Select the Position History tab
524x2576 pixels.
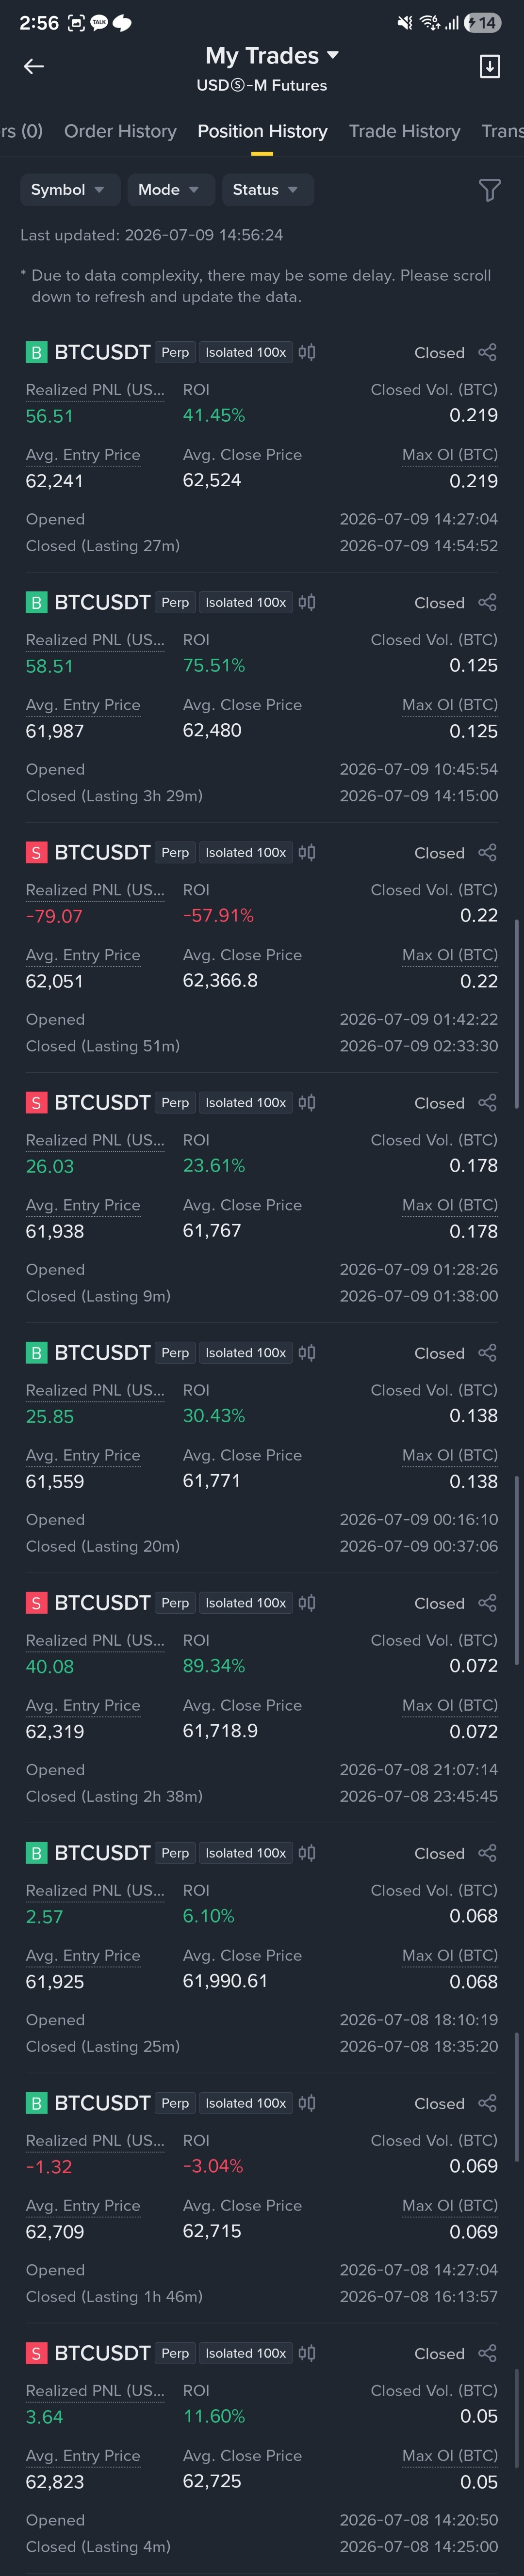[262, 131]
